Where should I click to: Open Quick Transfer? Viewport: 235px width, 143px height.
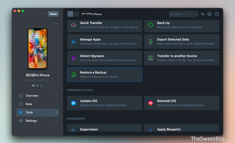pyautogui.click(x=105, y=26)
